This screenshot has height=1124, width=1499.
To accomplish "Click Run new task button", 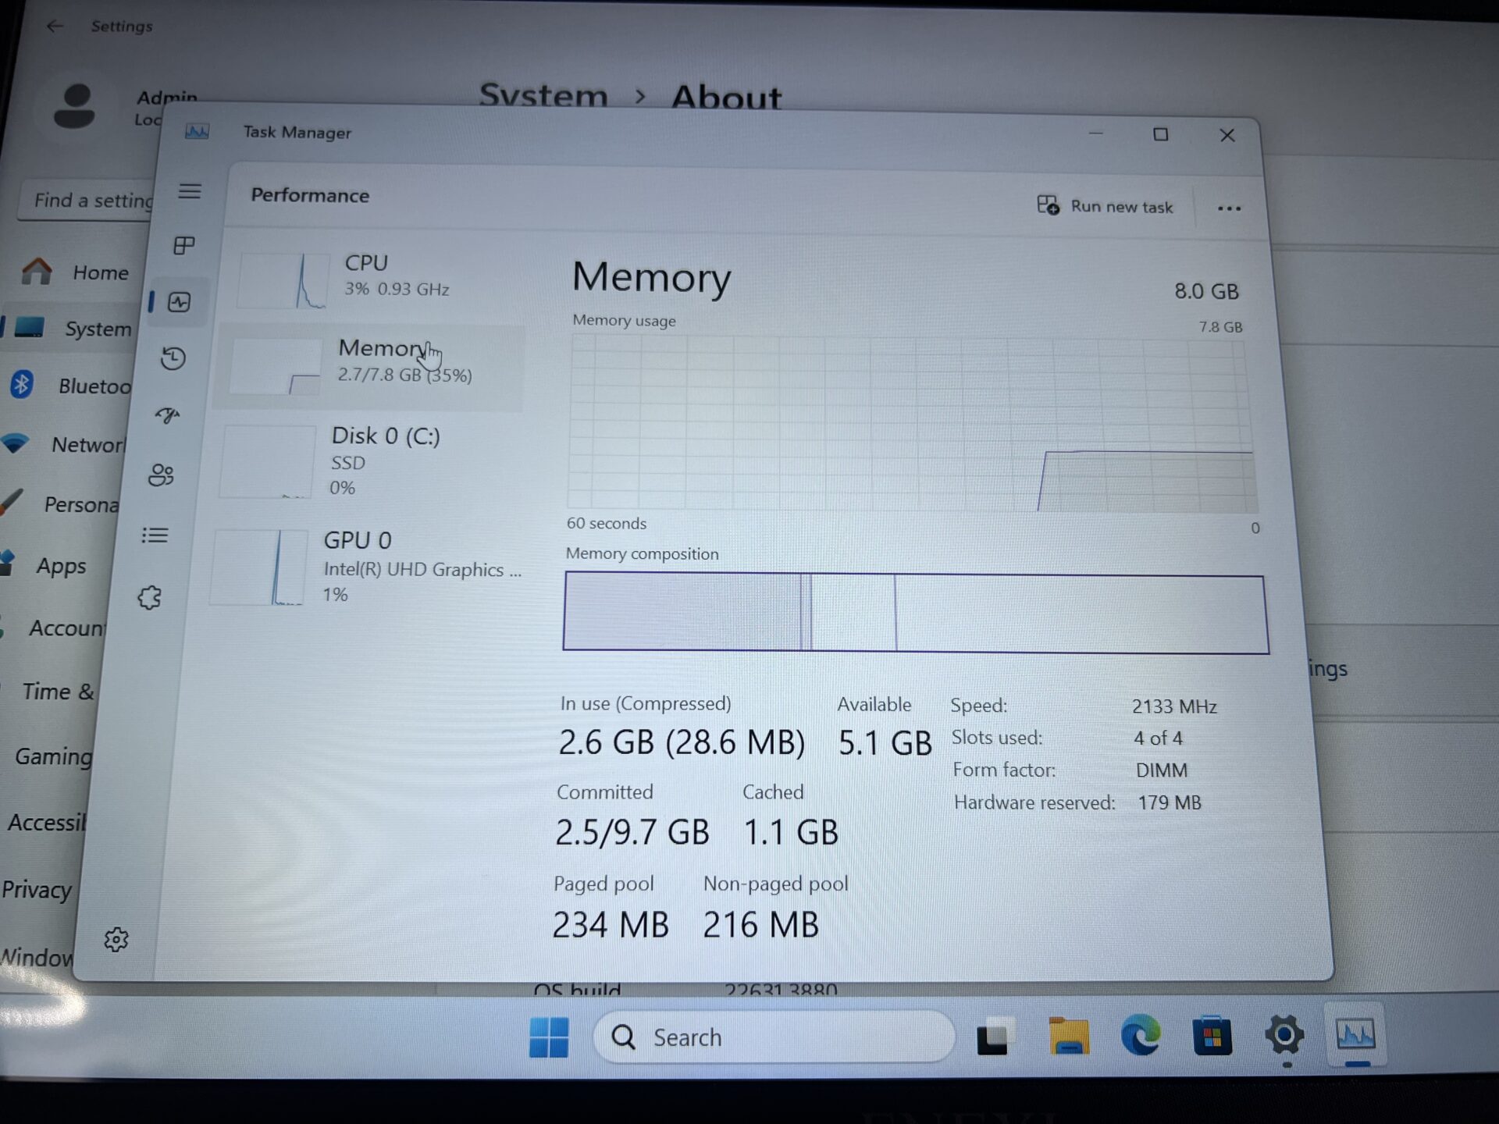I will (1106, 206).
